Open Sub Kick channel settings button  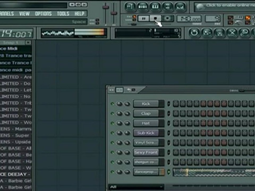[146, 133]
